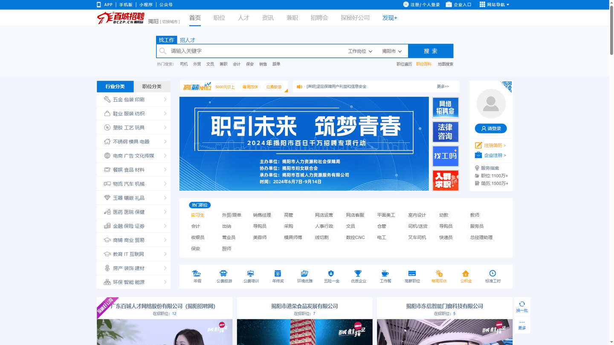Viewport: 614px width, 345px height.
Task: Click the mobile APP phone icon
Action: coord(99,5)
